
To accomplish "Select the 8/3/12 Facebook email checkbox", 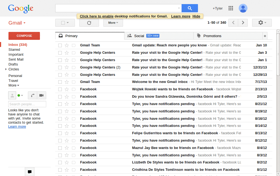I will point(60,155).
